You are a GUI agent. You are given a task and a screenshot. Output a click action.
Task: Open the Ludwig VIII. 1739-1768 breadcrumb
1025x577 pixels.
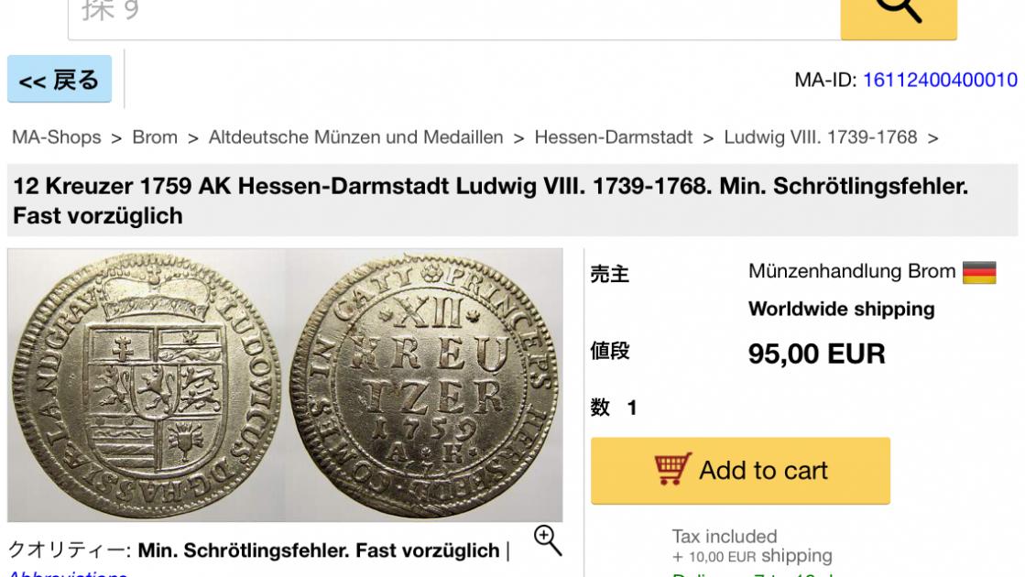(820, 137)
